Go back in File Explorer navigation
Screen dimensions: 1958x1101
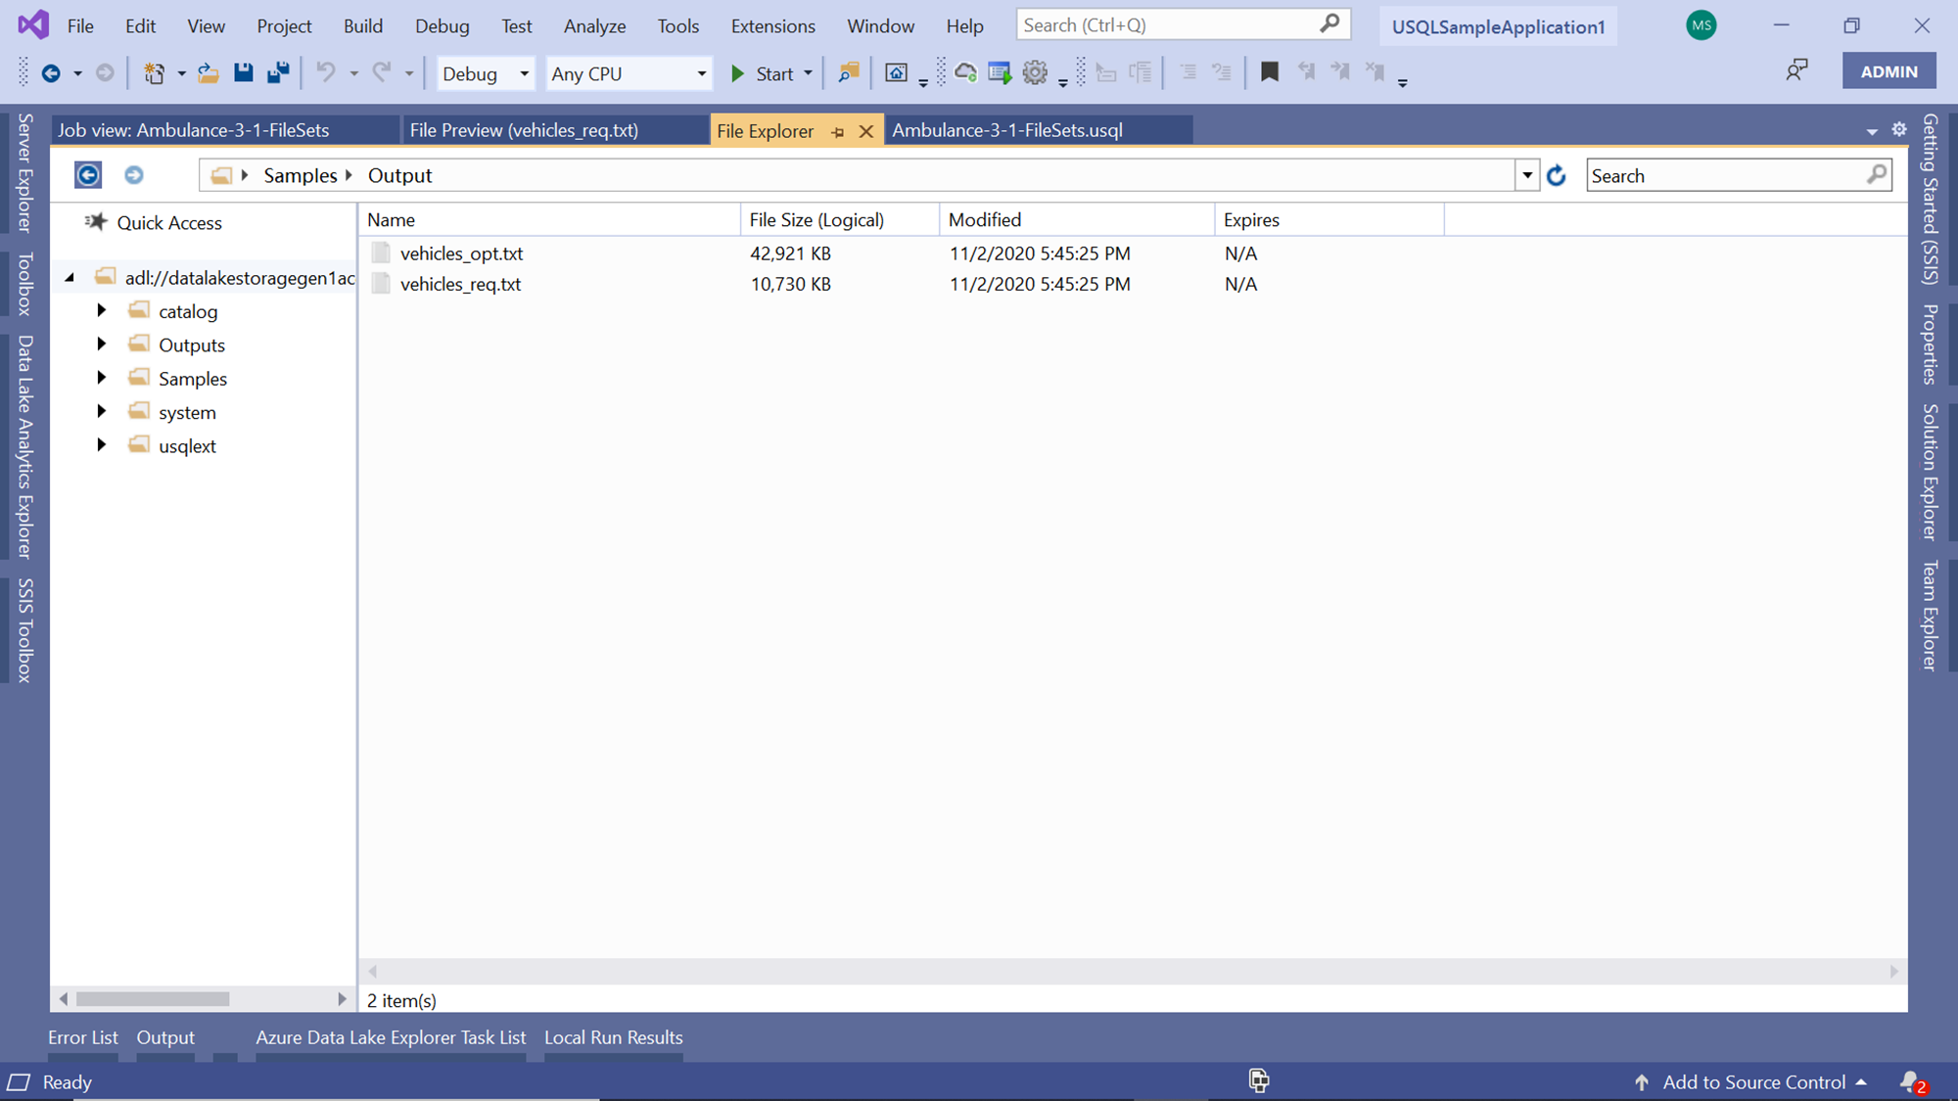click(x=88, y=175)
